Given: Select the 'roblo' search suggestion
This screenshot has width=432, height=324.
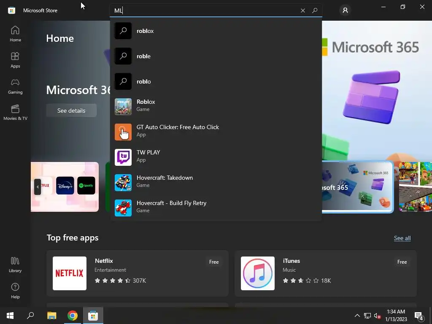Looking at the screenshot, I should tap(216, 81).
